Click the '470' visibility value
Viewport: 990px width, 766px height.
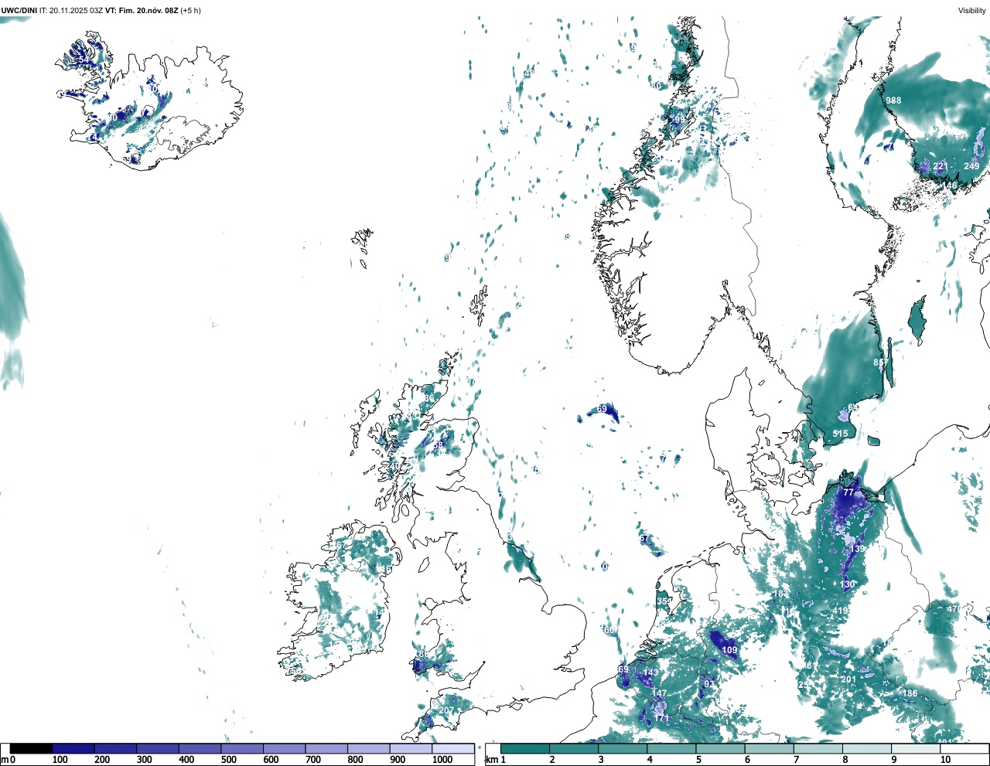(954, 609)
